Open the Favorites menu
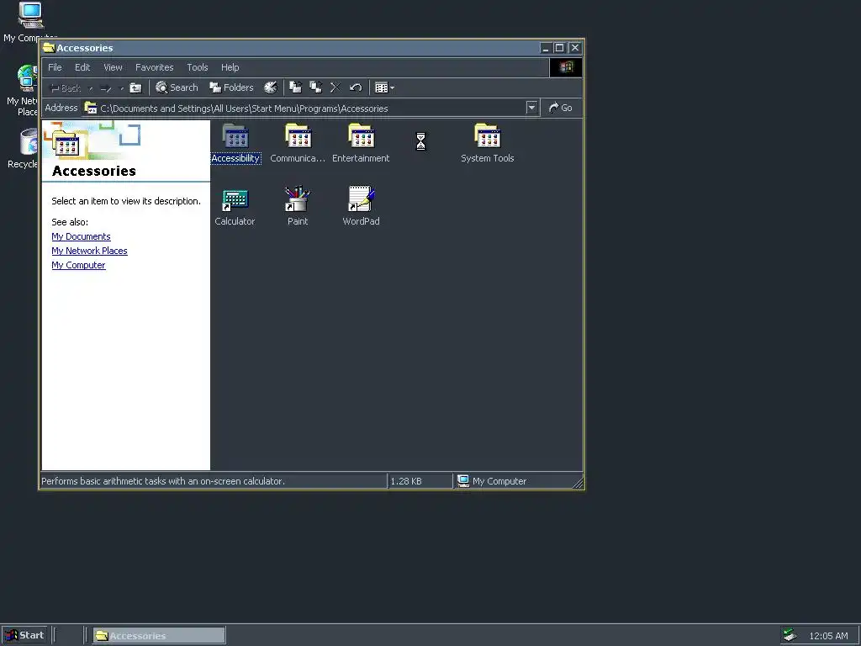 155,67
